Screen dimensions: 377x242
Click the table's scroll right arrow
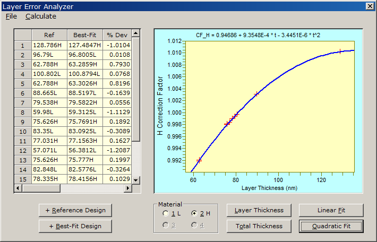[x=128, y=188]
